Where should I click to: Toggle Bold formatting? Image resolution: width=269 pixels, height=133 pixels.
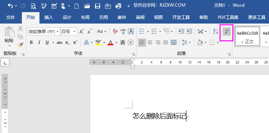tap(31, 42)
